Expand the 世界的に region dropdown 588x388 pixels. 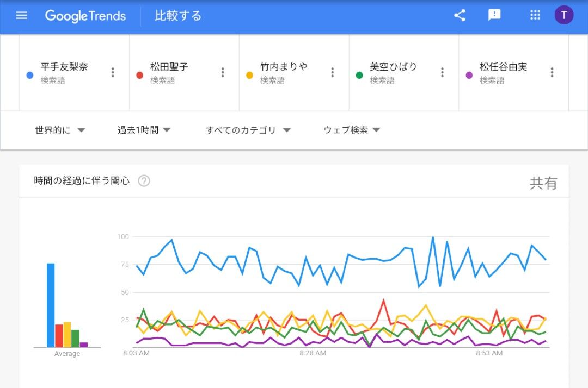[60, 130]
